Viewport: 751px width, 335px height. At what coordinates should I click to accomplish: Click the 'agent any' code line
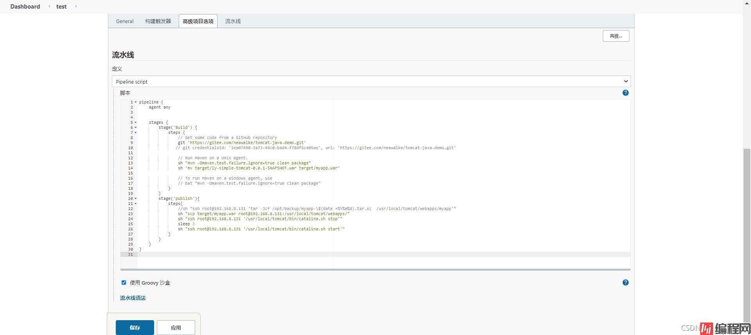pyautogui.click(x=160, y=107)
